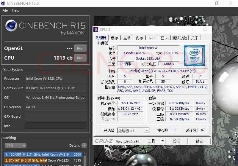Switch to the 缓存 tab in CPU-Z
The height and width of the screenshot is (166, 238).
(x=114, y=38)
